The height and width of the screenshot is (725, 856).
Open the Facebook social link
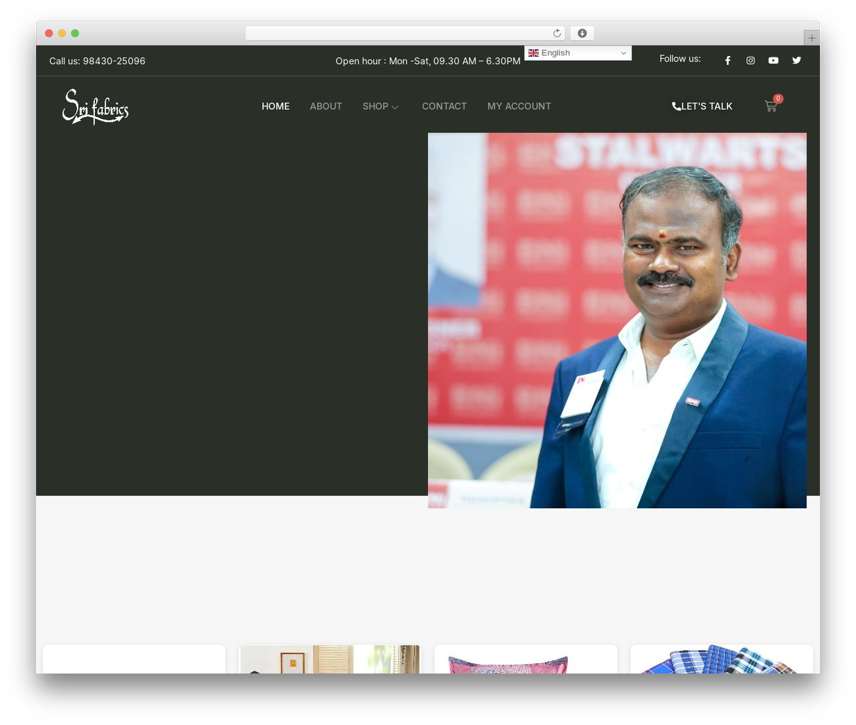click(728, 60)
